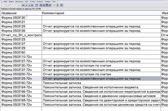The image size is (168, 111).
Task: Select the highlighted Форма 0503125-72н row
Action: (21, 79)
